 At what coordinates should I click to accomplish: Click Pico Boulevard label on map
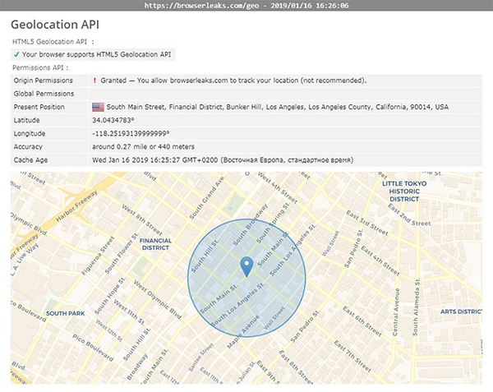92,348
